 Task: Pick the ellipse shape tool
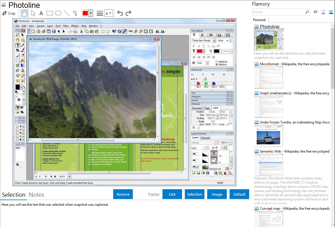click(58, 13)
